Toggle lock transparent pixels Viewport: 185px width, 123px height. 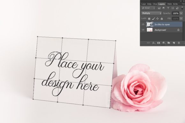point(149,18)
